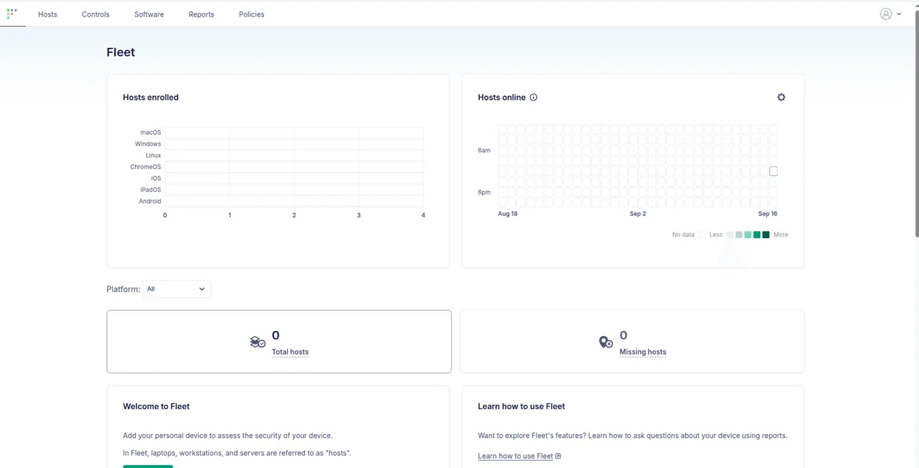
Task: Expand the account menu chevron
Action: [x=899, y=14]
